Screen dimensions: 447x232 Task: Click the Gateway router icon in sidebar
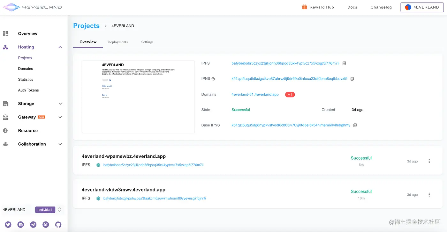point(5,117)
